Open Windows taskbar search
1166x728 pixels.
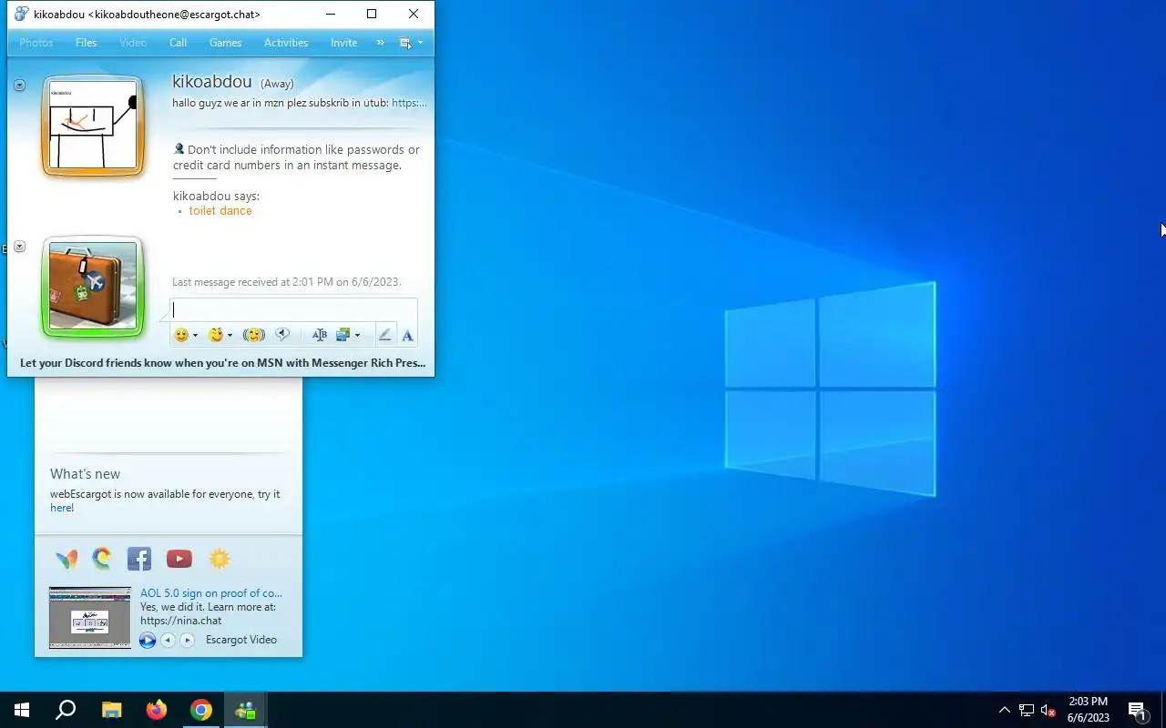pos(66,710)
